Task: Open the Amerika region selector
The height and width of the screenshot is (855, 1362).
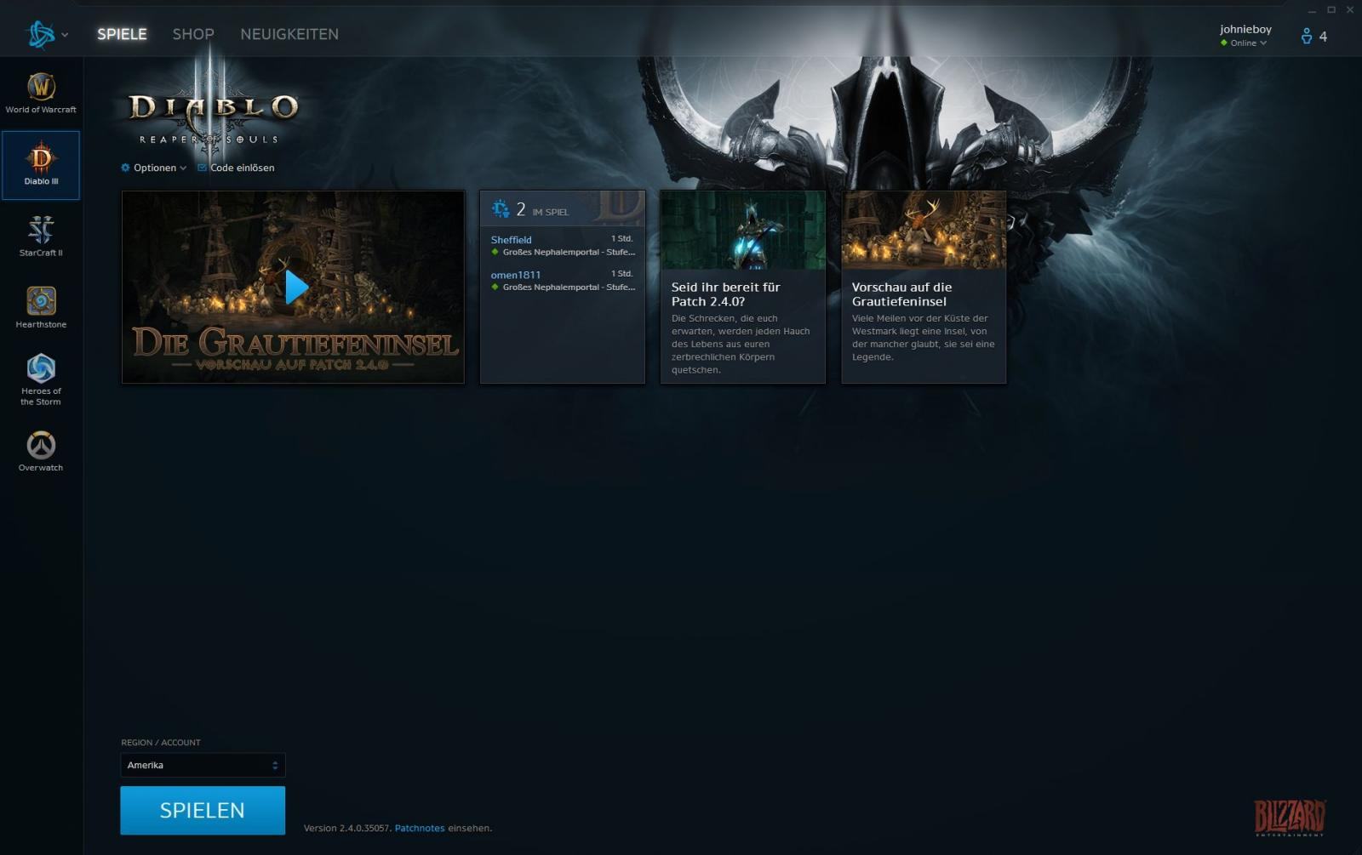Action: coord(203,765)
